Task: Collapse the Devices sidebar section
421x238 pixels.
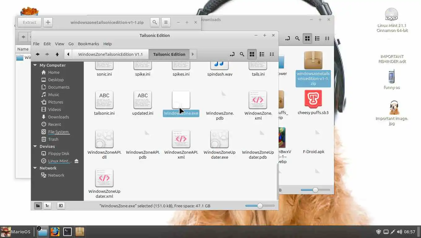Action: tap(35, 146)
